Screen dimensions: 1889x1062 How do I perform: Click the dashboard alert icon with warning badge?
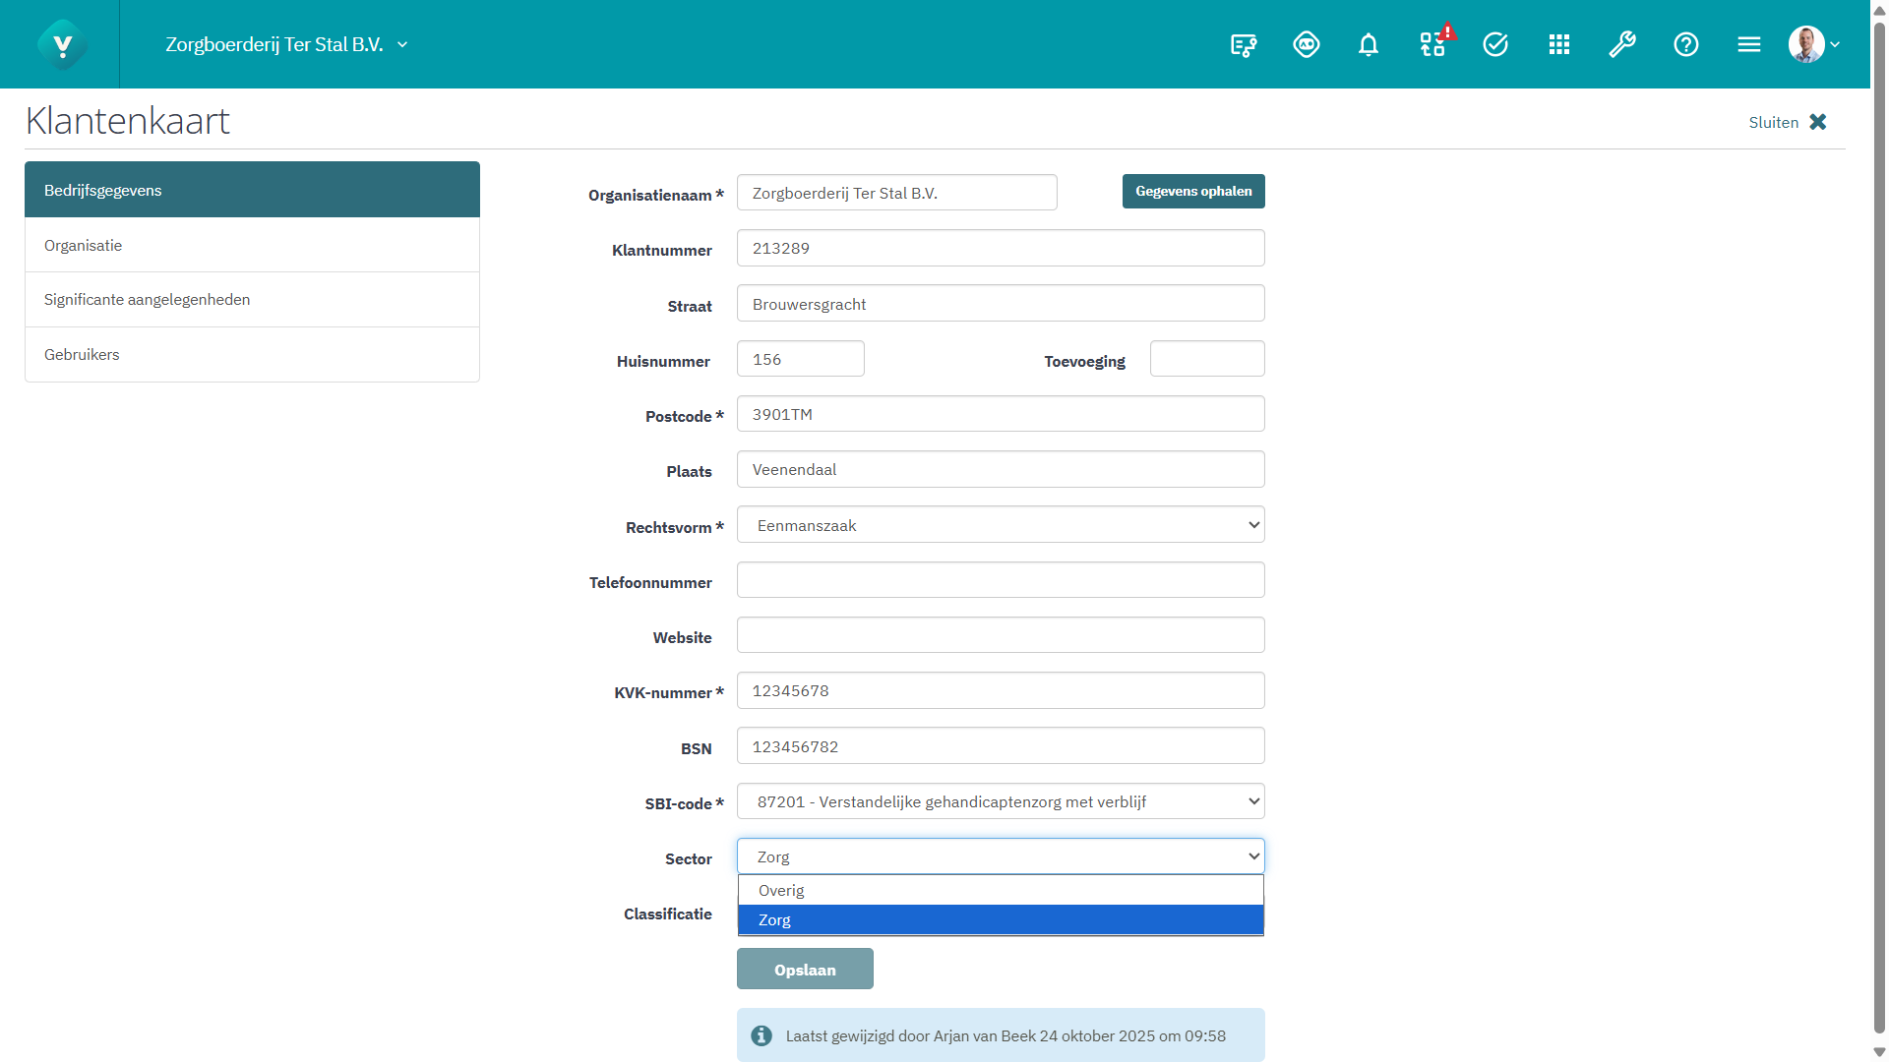click(x=1432, y=44)
